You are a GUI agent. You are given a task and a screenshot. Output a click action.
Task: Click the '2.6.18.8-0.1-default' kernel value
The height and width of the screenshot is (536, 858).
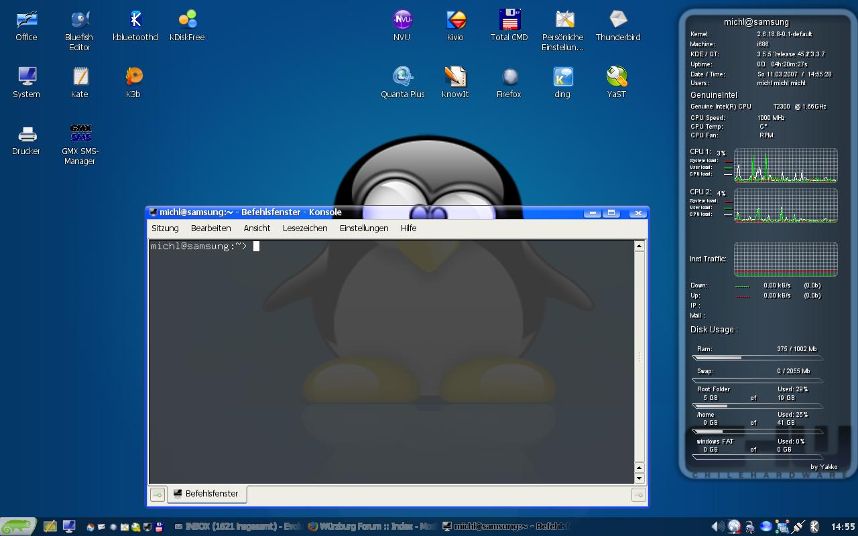point(784,34)
